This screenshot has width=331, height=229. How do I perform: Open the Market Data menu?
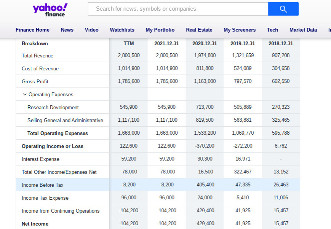tap(303, 30)
